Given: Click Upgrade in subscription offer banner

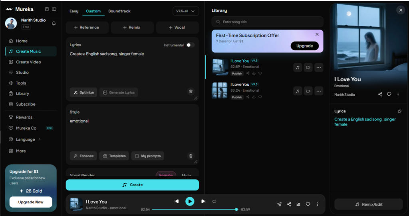Looking at the screenshot, I should coord(305,46).
